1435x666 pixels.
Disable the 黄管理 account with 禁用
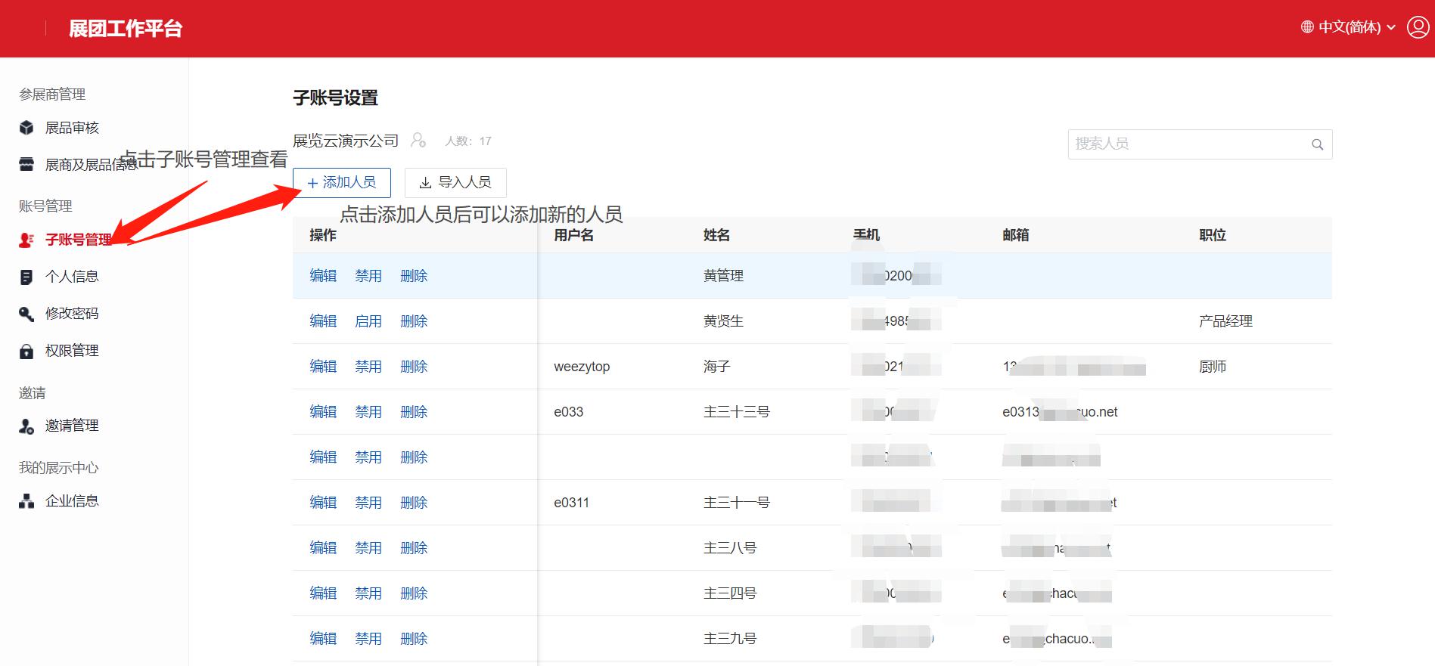pyautogui.click(x=368, y=276)
